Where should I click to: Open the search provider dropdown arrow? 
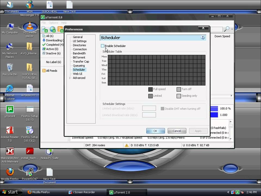[x=232, y=29]
